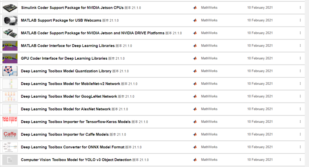Image resolution: width=309 pixels, height=167 pixels.
Task: Open Deep Learning Toolbox Converter for ONNX Model Format
Action: coord(73,147)
